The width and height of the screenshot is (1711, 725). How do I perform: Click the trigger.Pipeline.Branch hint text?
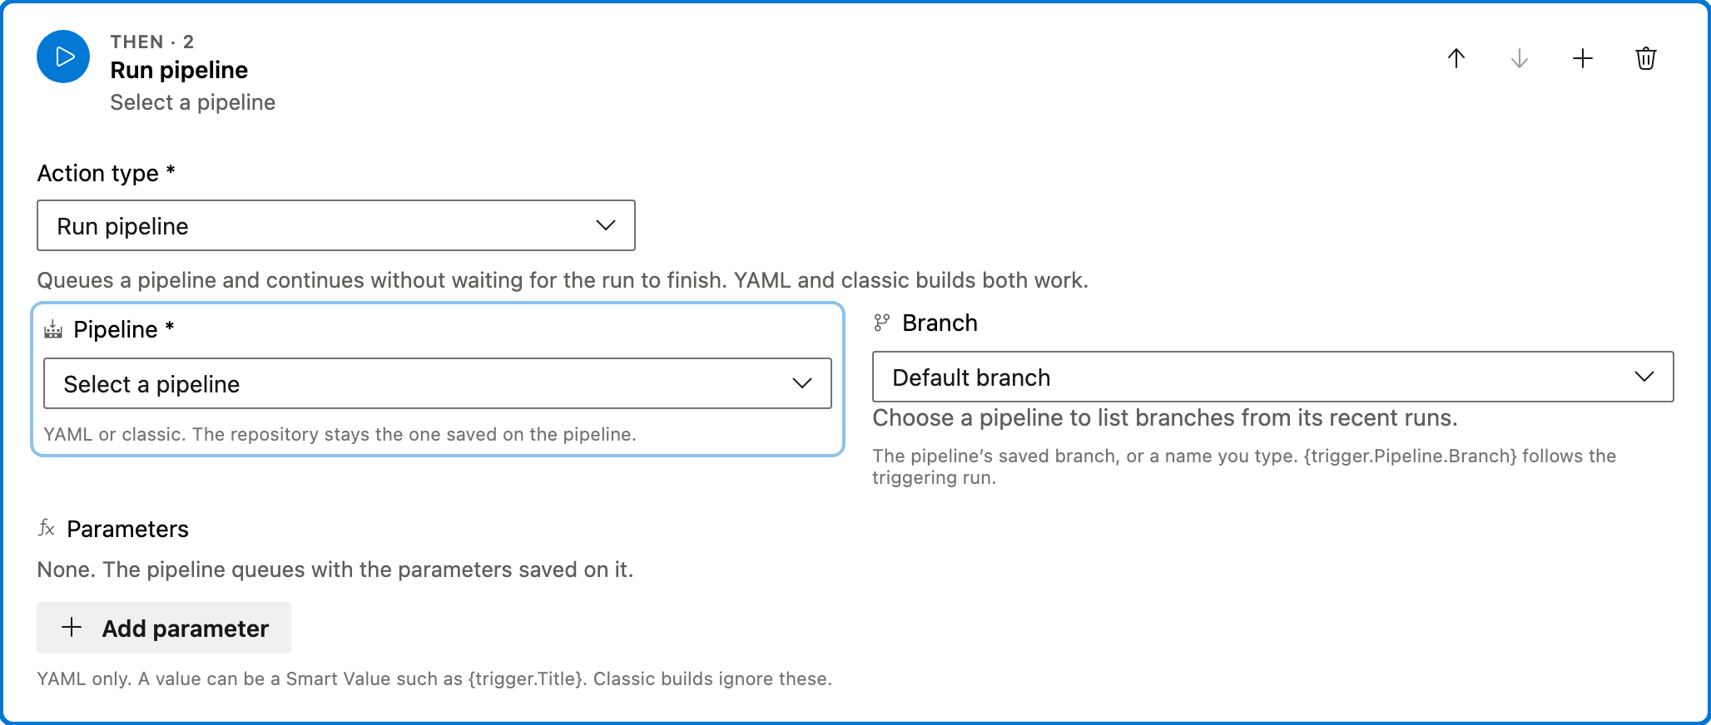pyautogui.click(x=1244, y=466)
